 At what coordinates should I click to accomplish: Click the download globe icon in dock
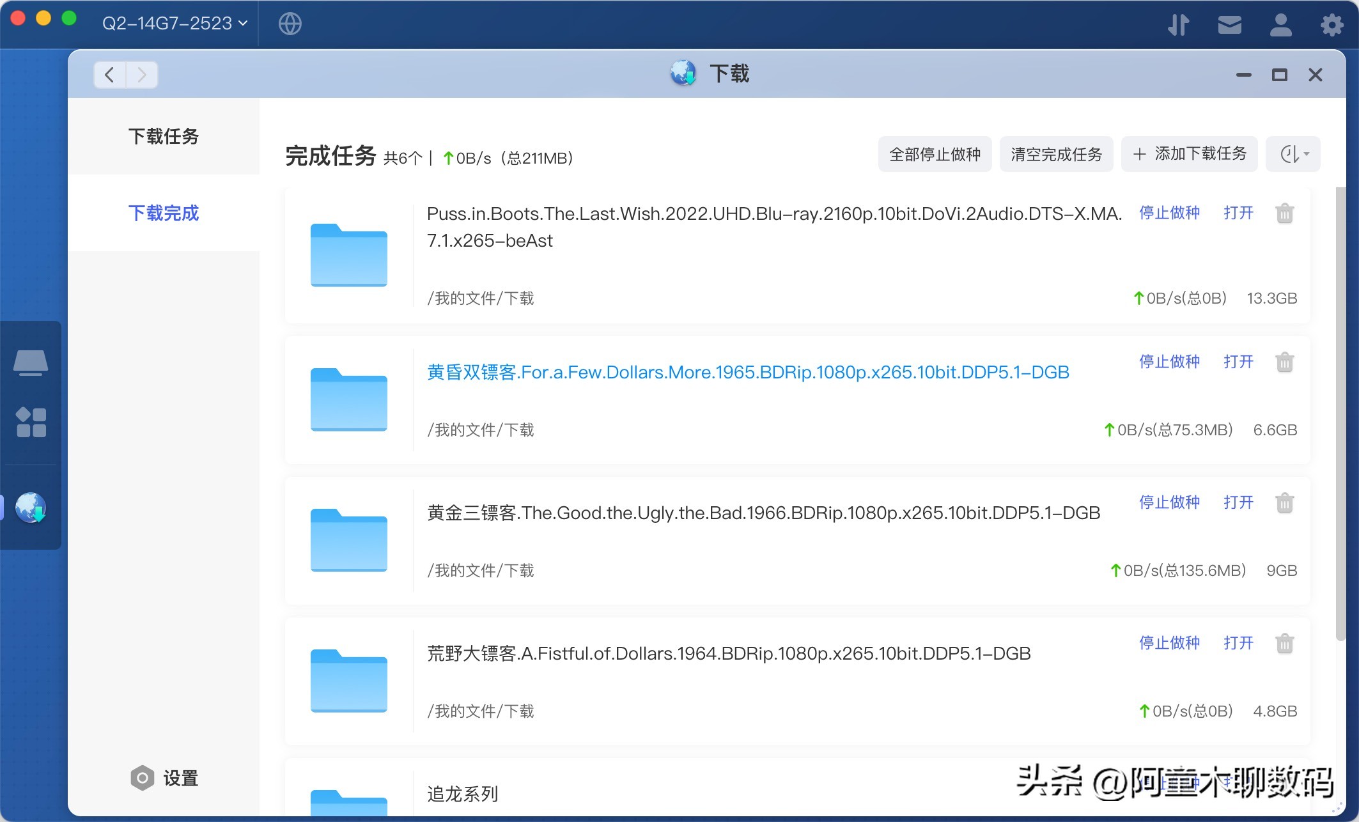[x=31, y=508]
